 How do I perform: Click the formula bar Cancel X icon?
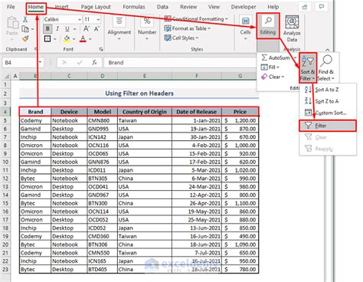tap(64, 63)
